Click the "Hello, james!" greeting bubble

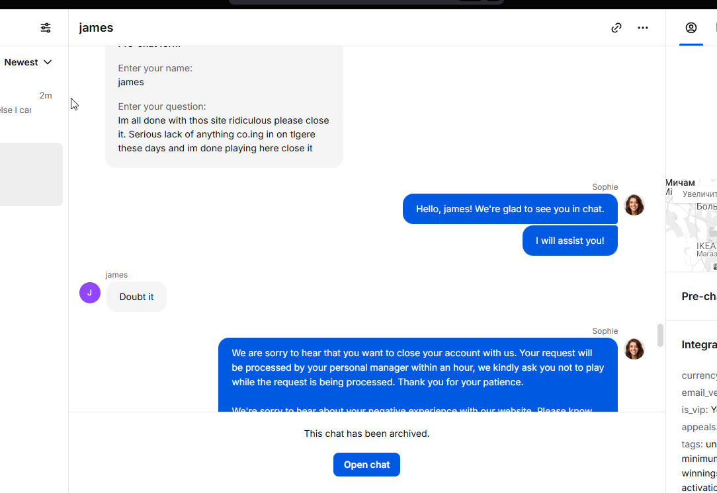pos(510,209)
